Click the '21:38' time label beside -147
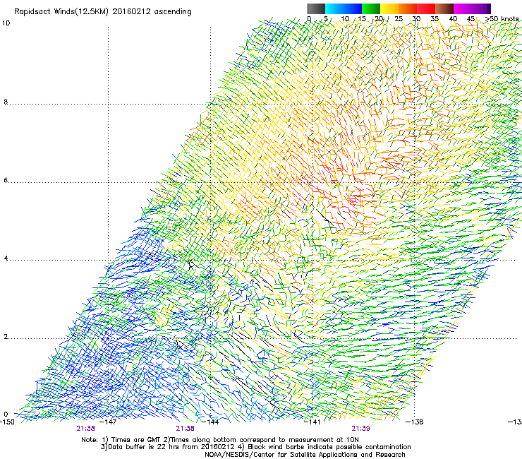 (85, 429)
